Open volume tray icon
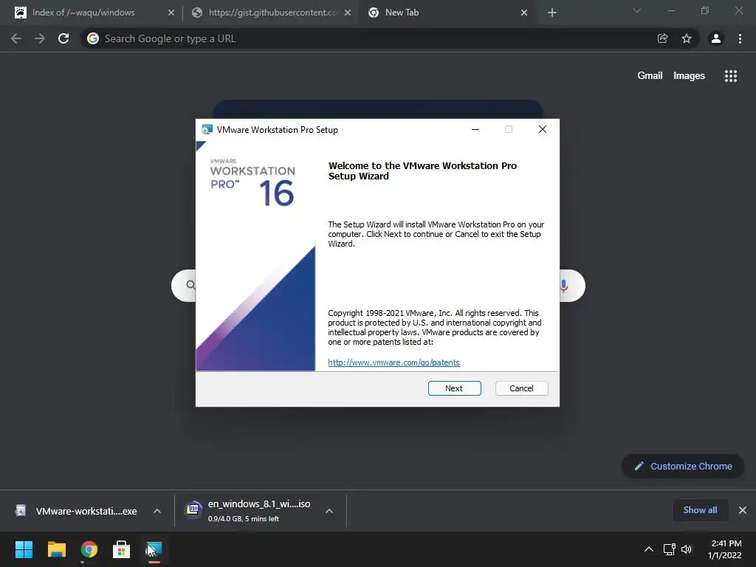Screen dimensions: 756x567 point(687,549)
